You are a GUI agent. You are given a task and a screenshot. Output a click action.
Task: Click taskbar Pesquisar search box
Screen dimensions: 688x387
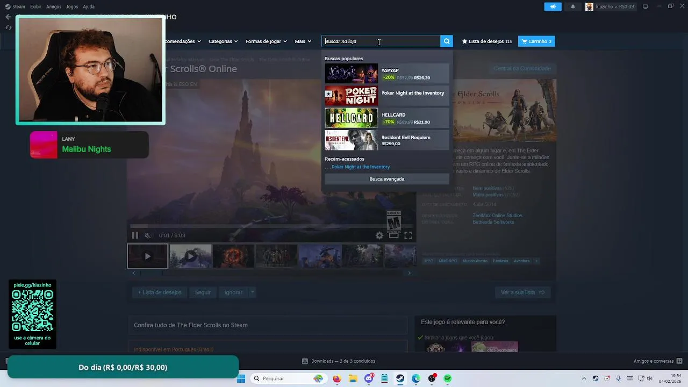coord(288,378)
